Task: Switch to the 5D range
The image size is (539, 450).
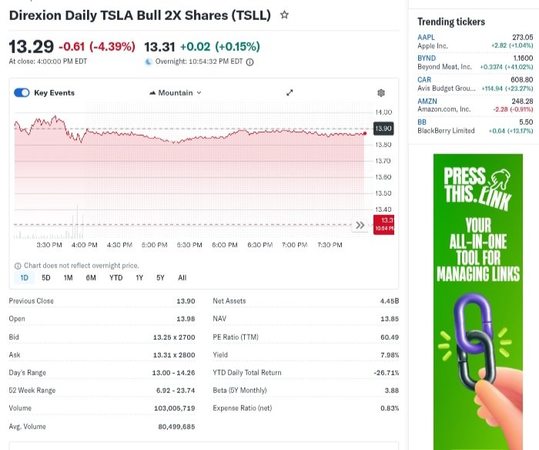Action: pyautogui.click(x=46, y=277)
